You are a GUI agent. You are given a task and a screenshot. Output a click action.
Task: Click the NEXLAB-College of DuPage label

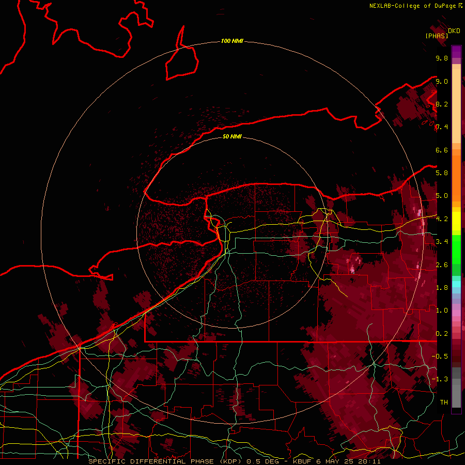(412, 6)
